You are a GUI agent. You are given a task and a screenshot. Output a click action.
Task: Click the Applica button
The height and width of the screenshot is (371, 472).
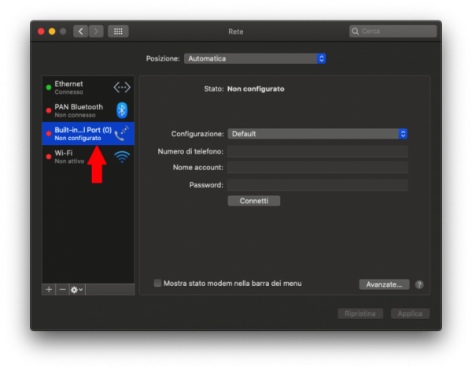click(x=410, y=313)
